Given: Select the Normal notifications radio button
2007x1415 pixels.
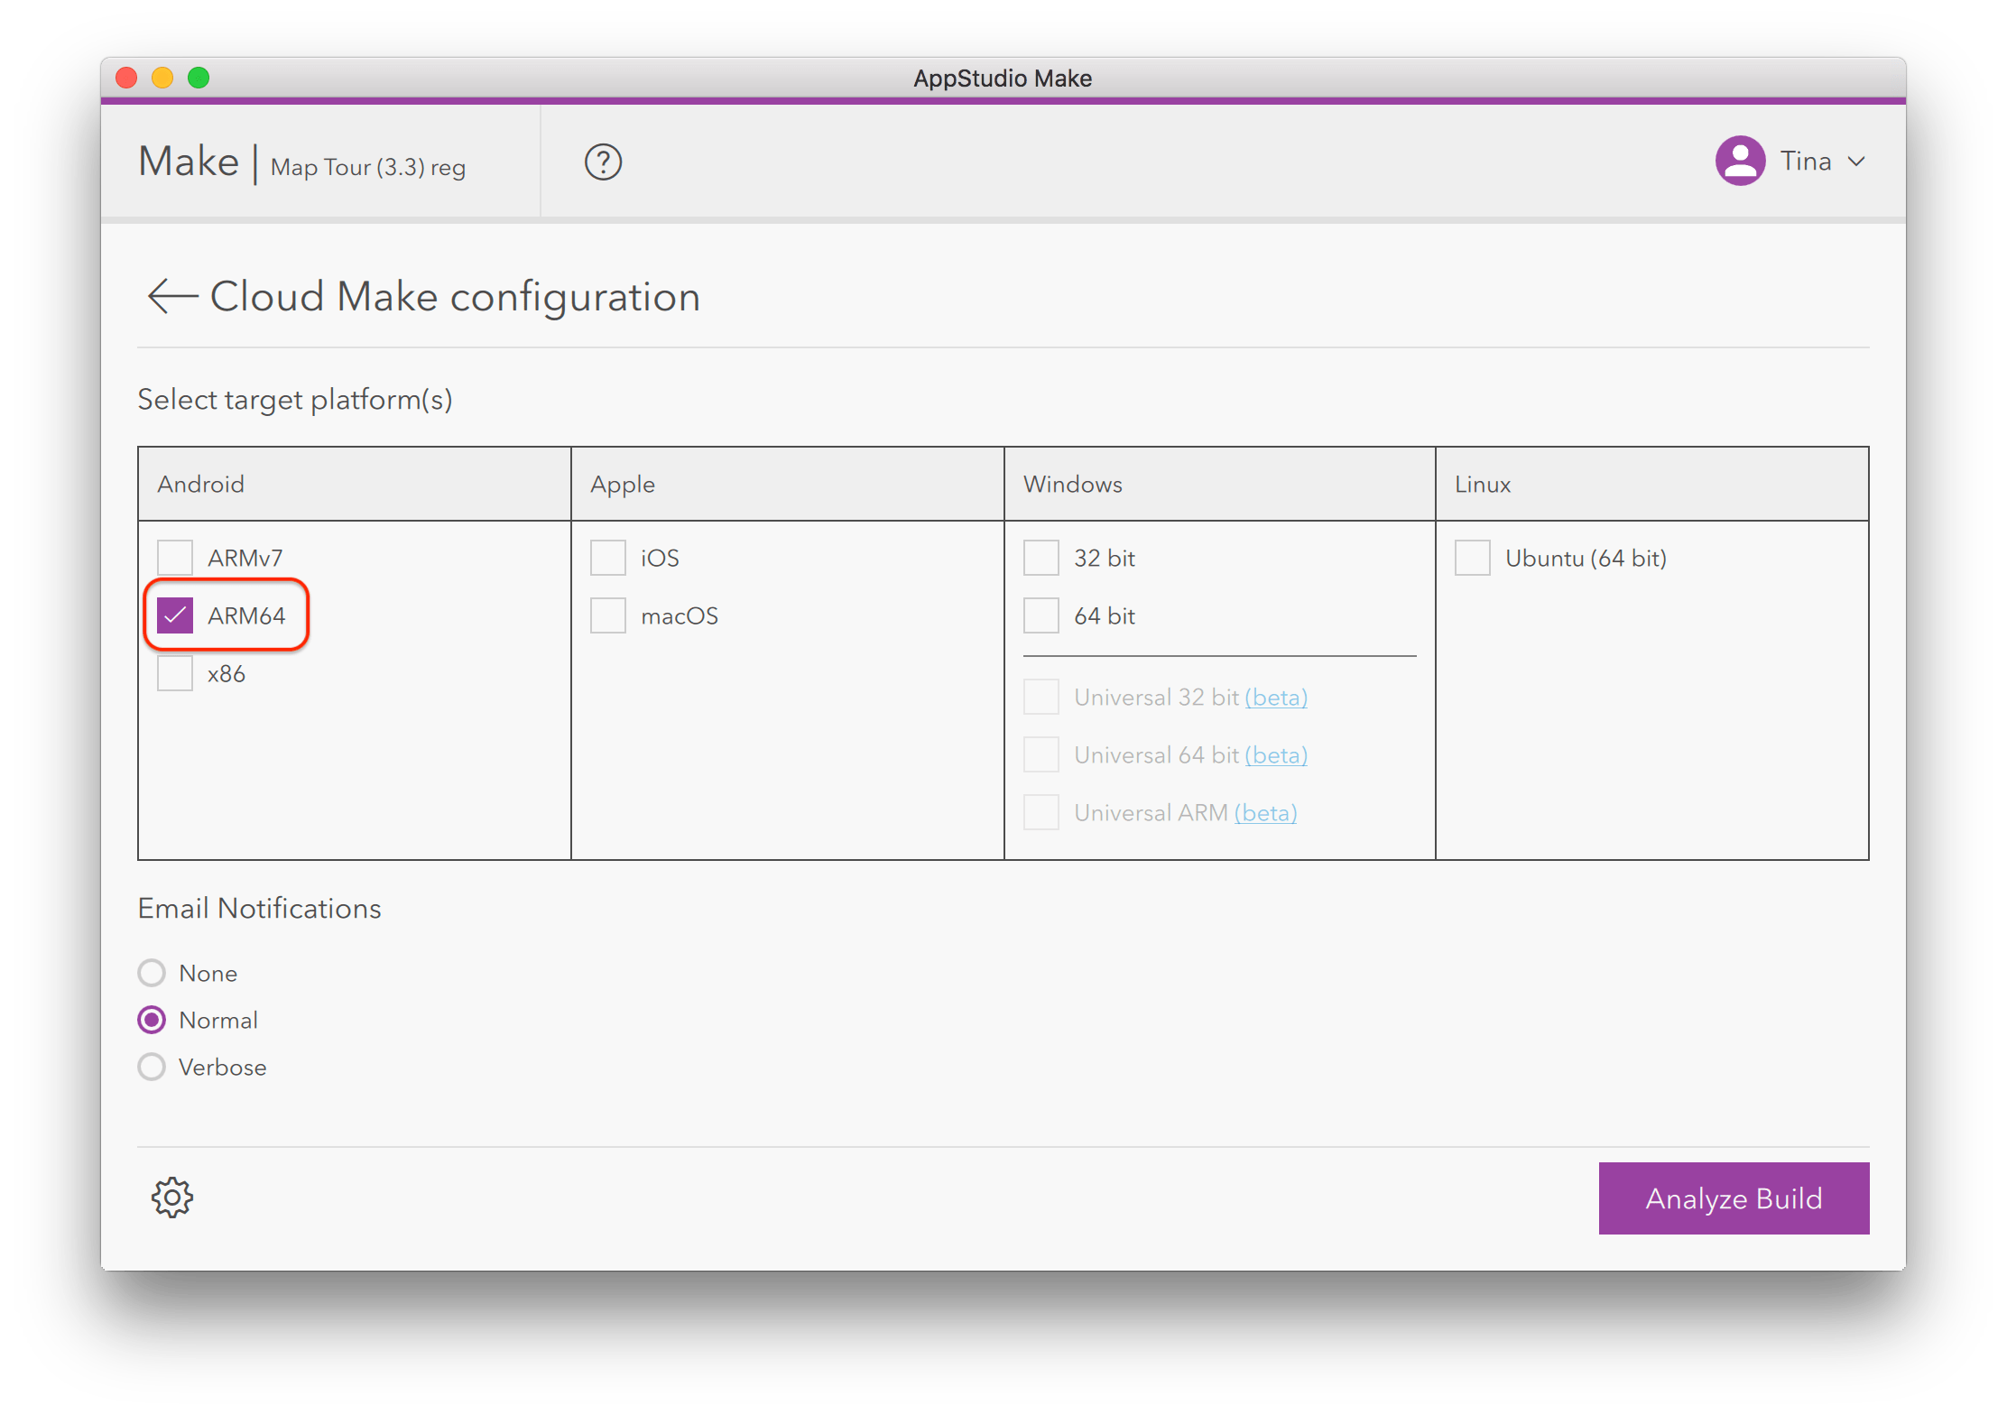Looking at the screenshot, I should click(x=152, y=1020).
